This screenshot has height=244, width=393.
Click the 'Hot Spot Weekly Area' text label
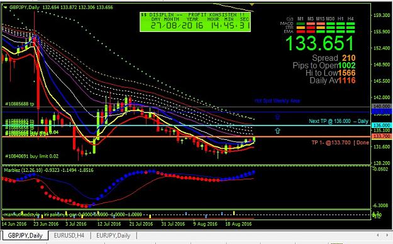point(277,101)
